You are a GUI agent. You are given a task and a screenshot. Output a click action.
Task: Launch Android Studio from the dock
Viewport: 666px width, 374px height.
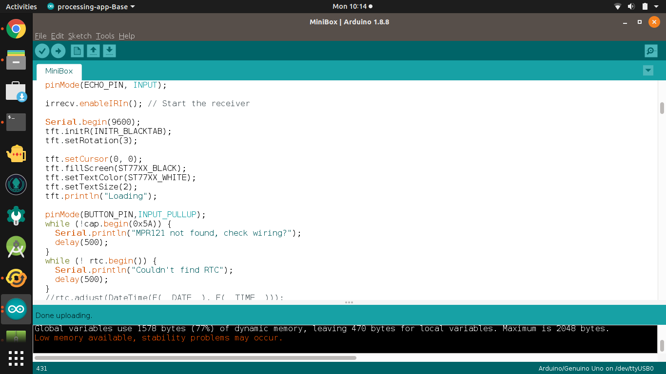pos(16,247)
